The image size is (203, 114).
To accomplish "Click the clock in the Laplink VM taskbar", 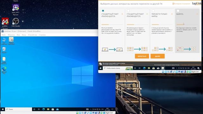I will click(x=193, y=68).
